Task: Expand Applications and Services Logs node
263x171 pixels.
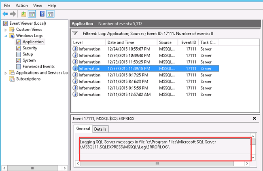Action: [6, 73]
